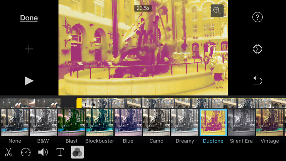Play the video preview
This screenshot has width=286, height=161.
click(29, 81)
